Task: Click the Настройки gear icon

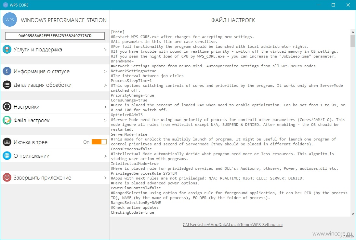Action: coord(7,106)
